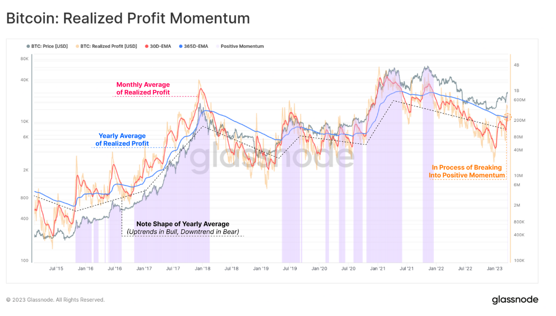The width and height of the screenshot is (556, 316).
Task: Select the 30D-EMA legend label
Action: pyautogui.click(x=161, y=46)
